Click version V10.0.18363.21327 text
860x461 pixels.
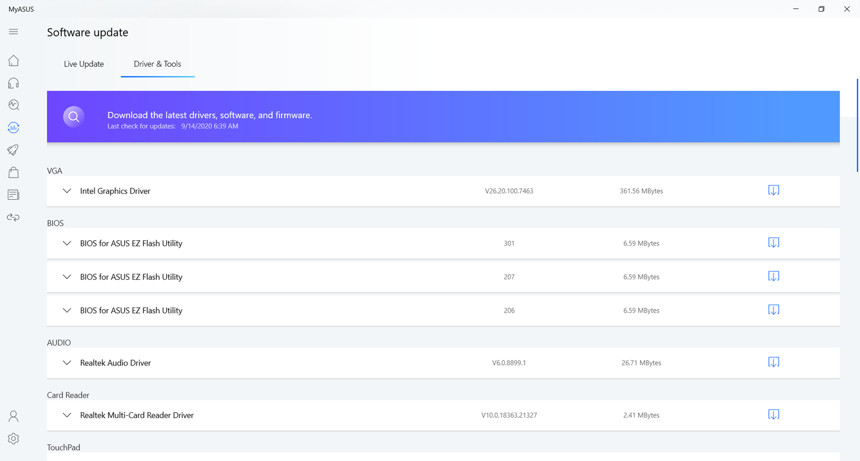(509, 415)
